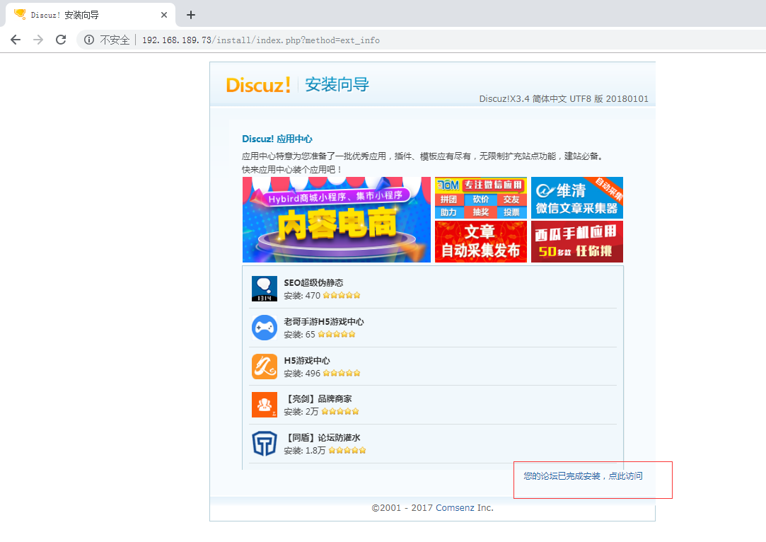Reload the page with the refresh icon
The width and height of the screenshot is (766, 542).
click(61, 40)
